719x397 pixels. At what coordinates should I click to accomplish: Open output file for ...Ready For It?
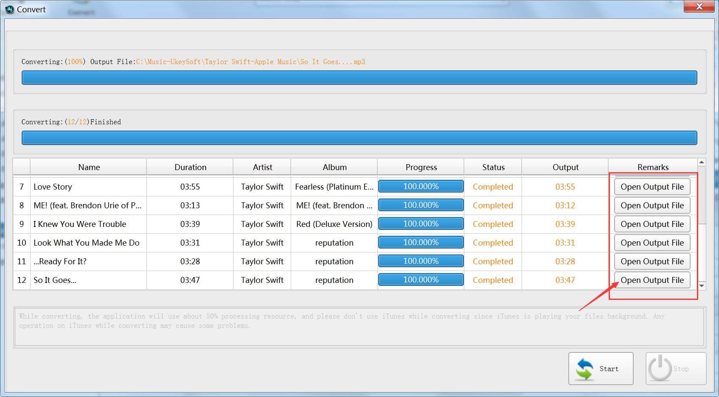tap(652, 261)
